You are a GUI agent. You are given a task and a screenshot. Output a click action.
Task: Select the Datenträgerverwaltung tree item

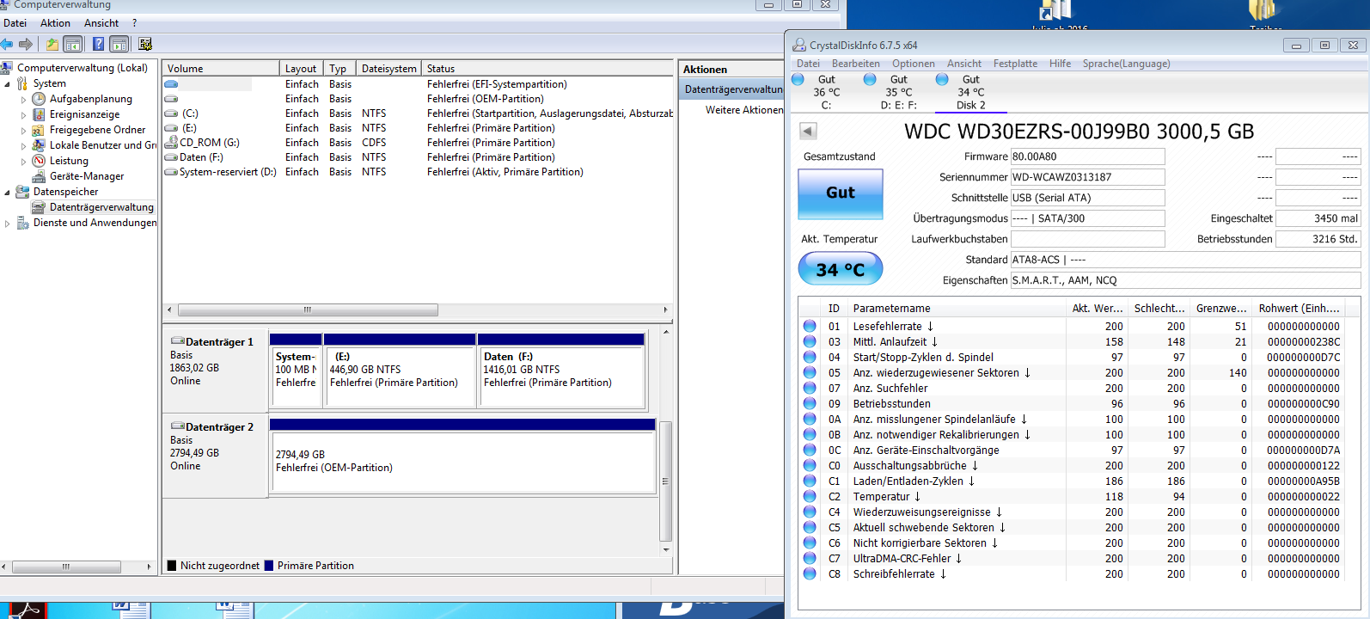[x=101, y=207]
